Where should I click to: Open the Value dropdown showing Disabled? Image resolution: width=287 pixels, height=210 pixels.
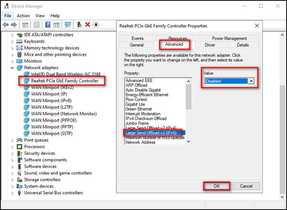[x=251, y=81]
